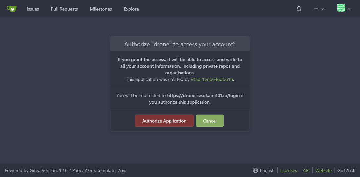The height and width of the screenshot is (177, 360).
Task: Click the Authorize "drone" header title
Action: 180,44
